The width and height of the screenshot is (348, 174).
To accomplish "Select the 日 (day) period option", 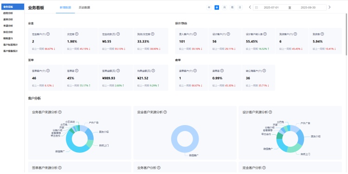I will pos(240,7).
